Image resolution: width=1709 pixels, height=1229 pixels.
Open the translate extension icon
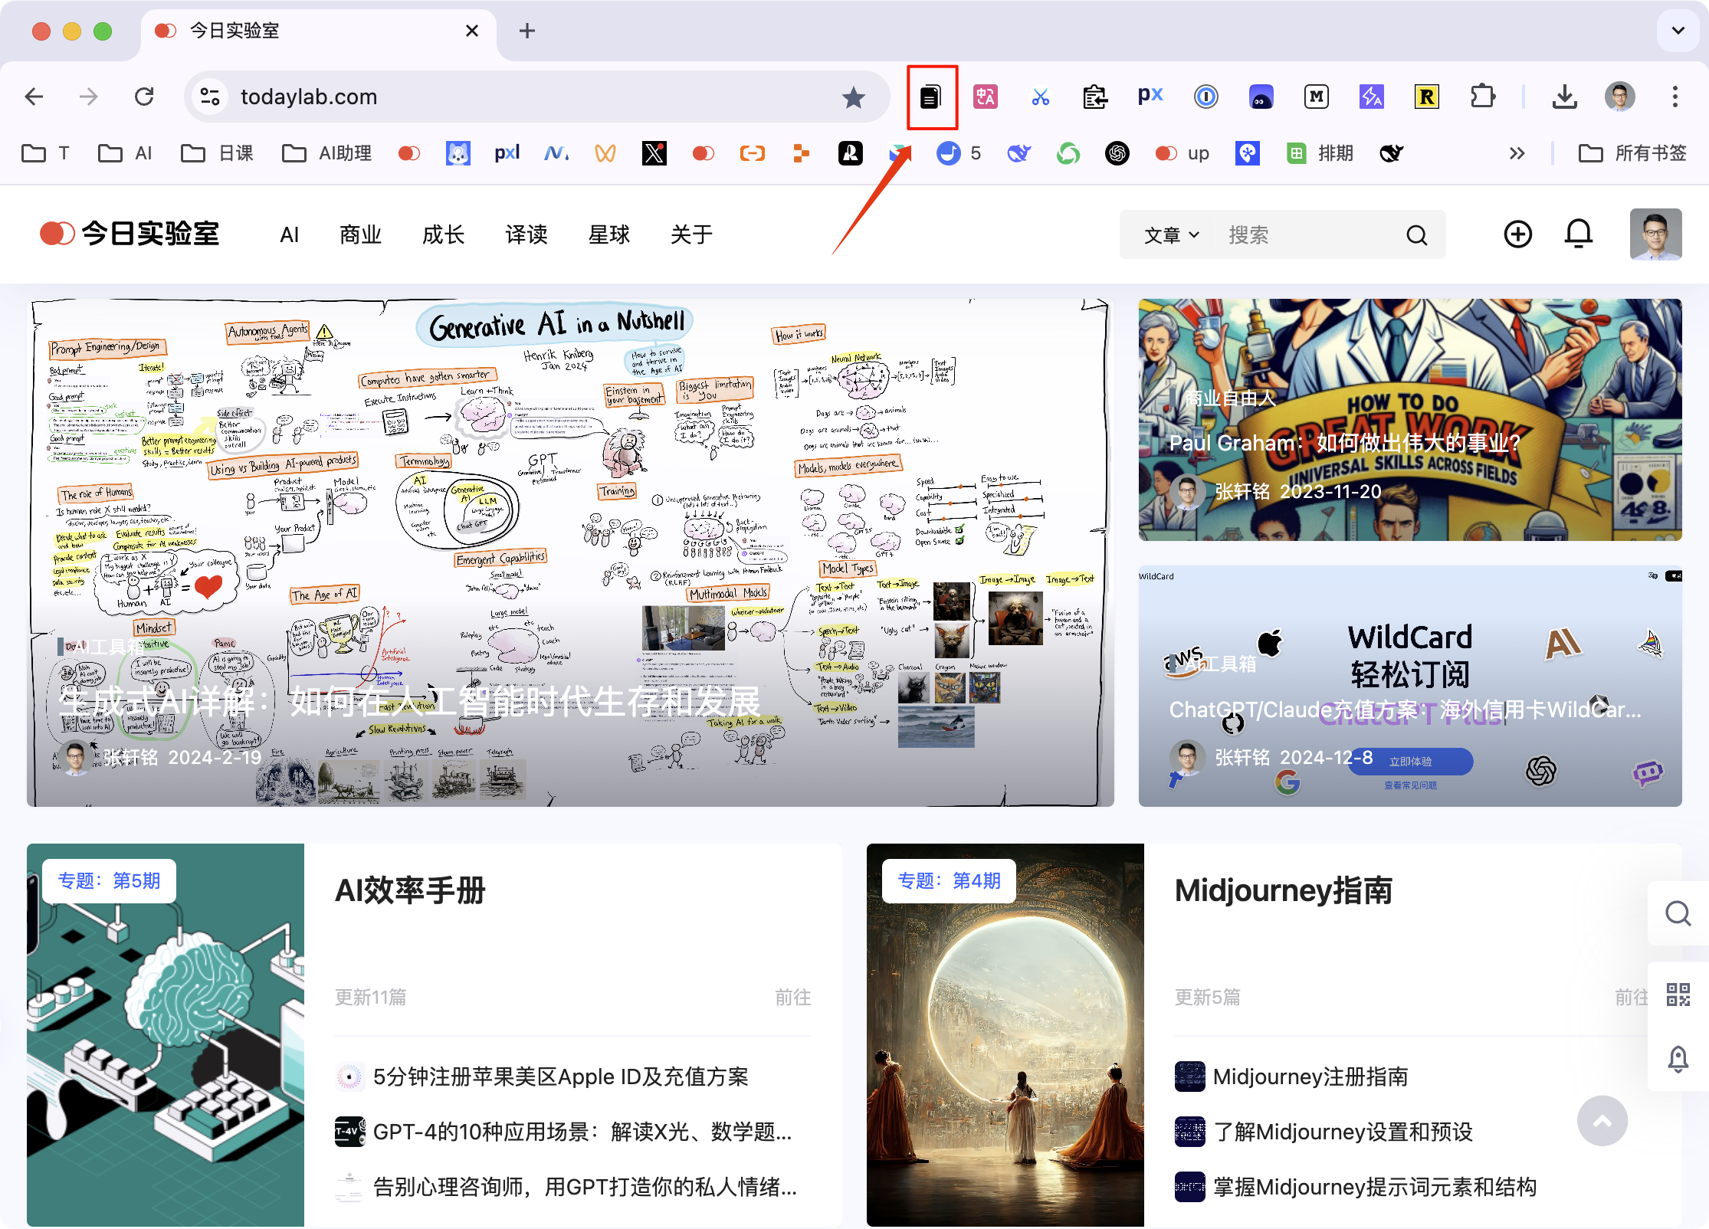(986, 97)
